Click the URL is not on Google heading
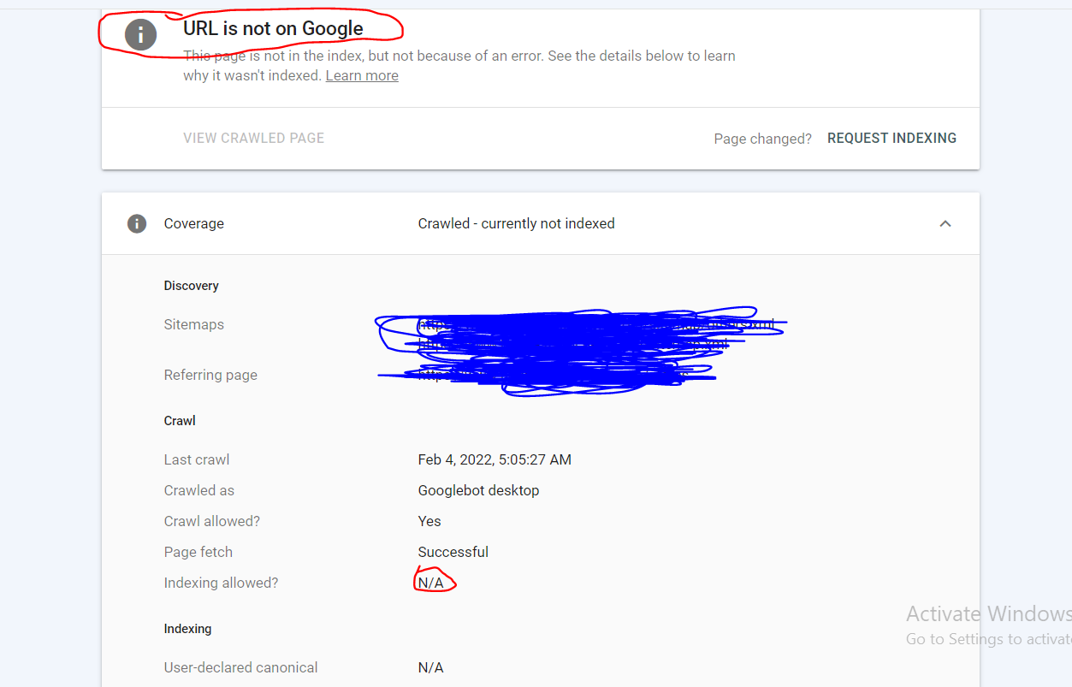The height and width of the screenshot is (687, 1072). [x=273, y=29]
